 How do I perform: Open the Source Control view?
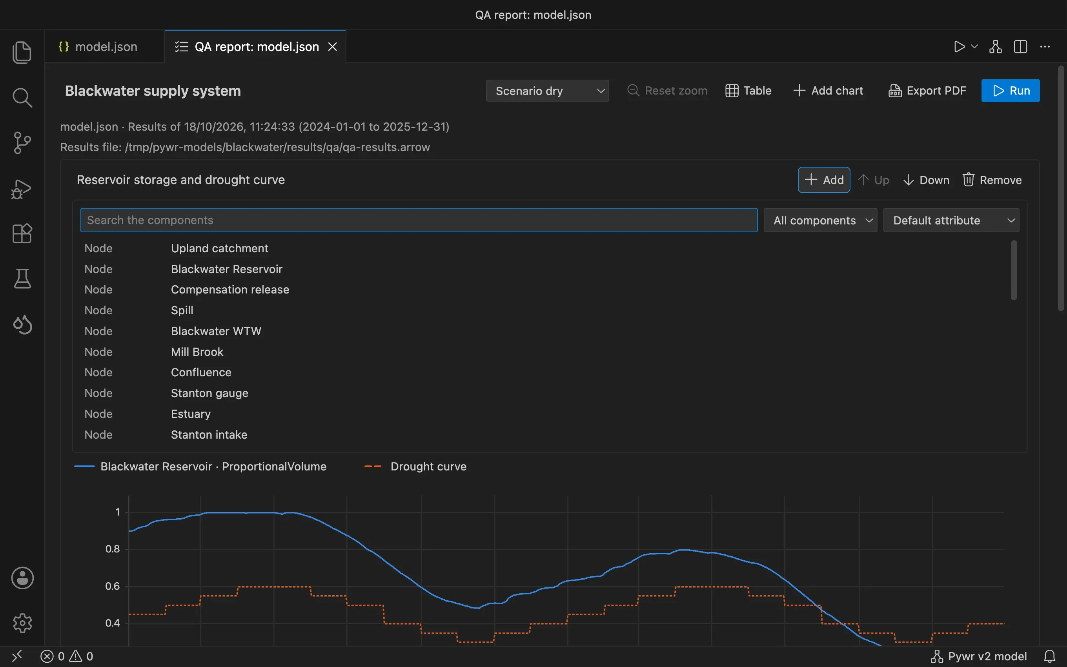22,143
